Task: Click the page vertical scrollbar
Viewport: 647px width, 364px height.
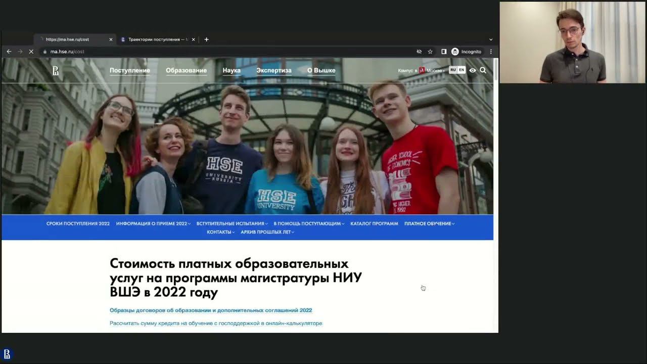Action: [496, 70]
